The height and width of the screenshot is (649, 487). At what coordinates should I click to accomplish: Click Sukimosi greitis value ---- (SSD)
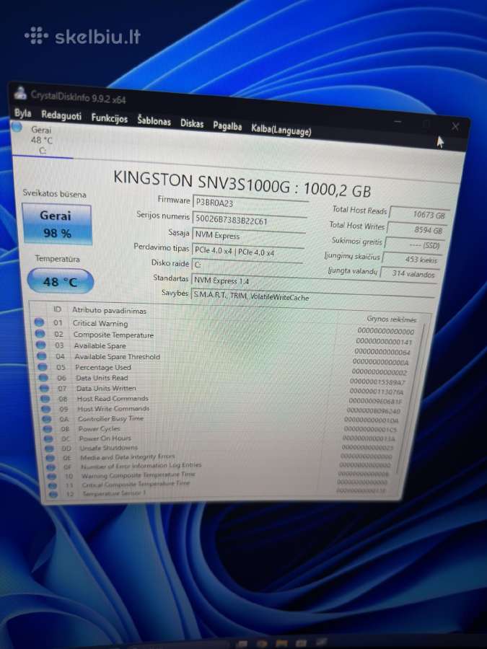pyautogui.click(x=414, y=244)
